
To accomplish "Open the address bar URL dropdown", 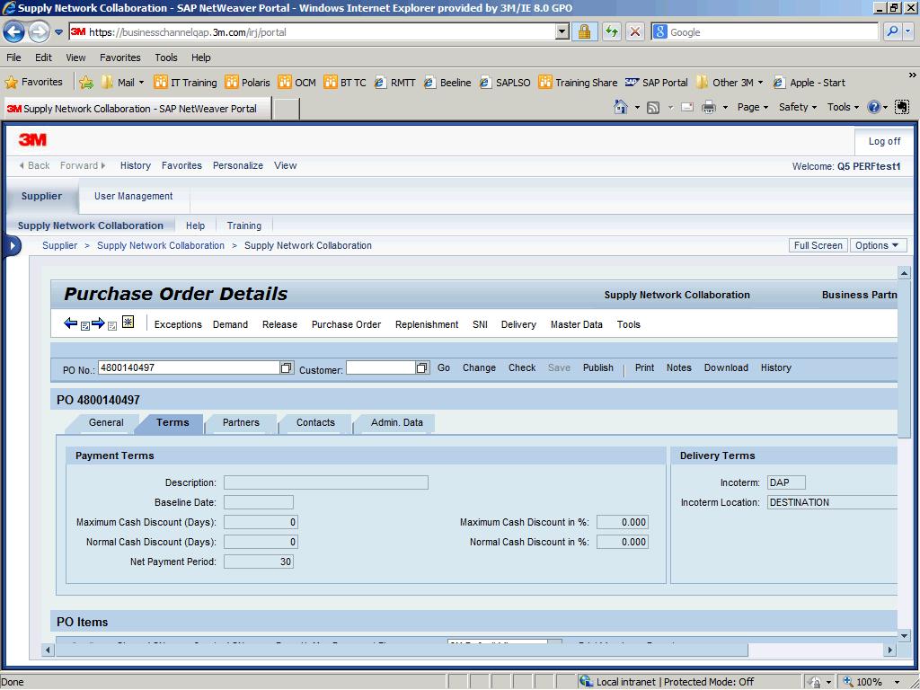I will click(562, 31).
